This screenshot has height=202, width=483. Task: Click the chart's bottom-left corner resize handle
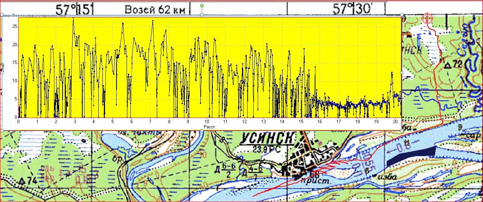click(2, 131)
